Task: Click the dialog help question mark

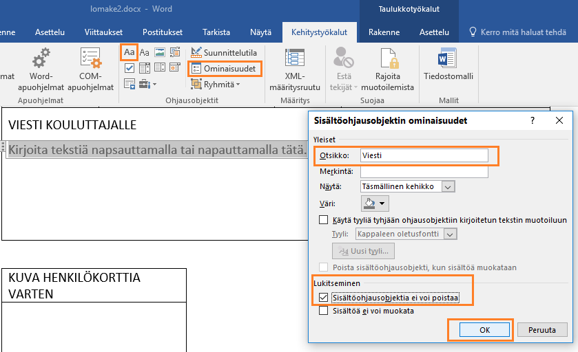Action: [x=533, y=120]
